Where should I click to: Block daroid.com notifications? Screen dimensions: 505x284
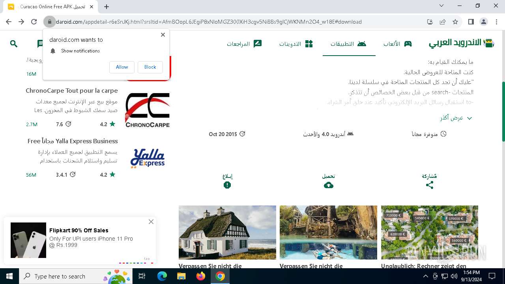tap(150, 67)
